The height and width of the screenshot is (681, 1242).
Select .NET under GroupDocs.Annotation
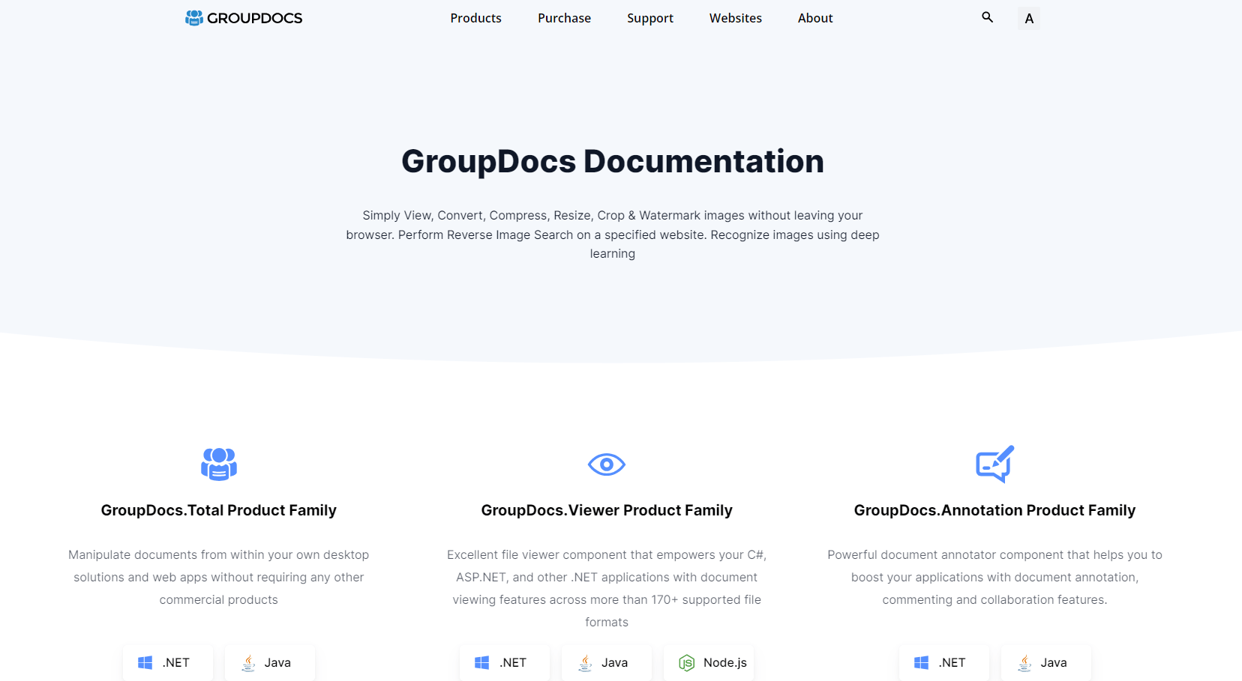point(944,662)
